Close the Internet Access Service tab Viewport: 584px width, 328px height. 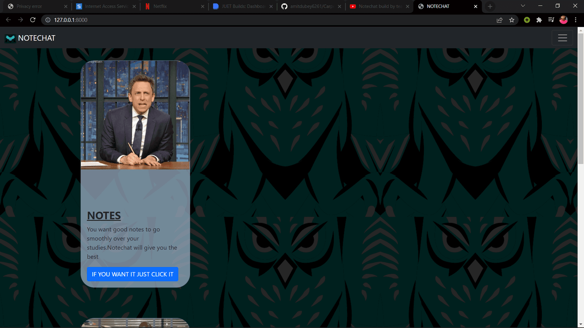tap(134, 6)
